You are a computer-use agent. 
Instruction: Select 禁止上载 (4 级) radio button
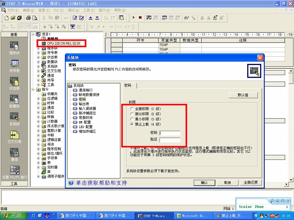(x=132, y=124)
